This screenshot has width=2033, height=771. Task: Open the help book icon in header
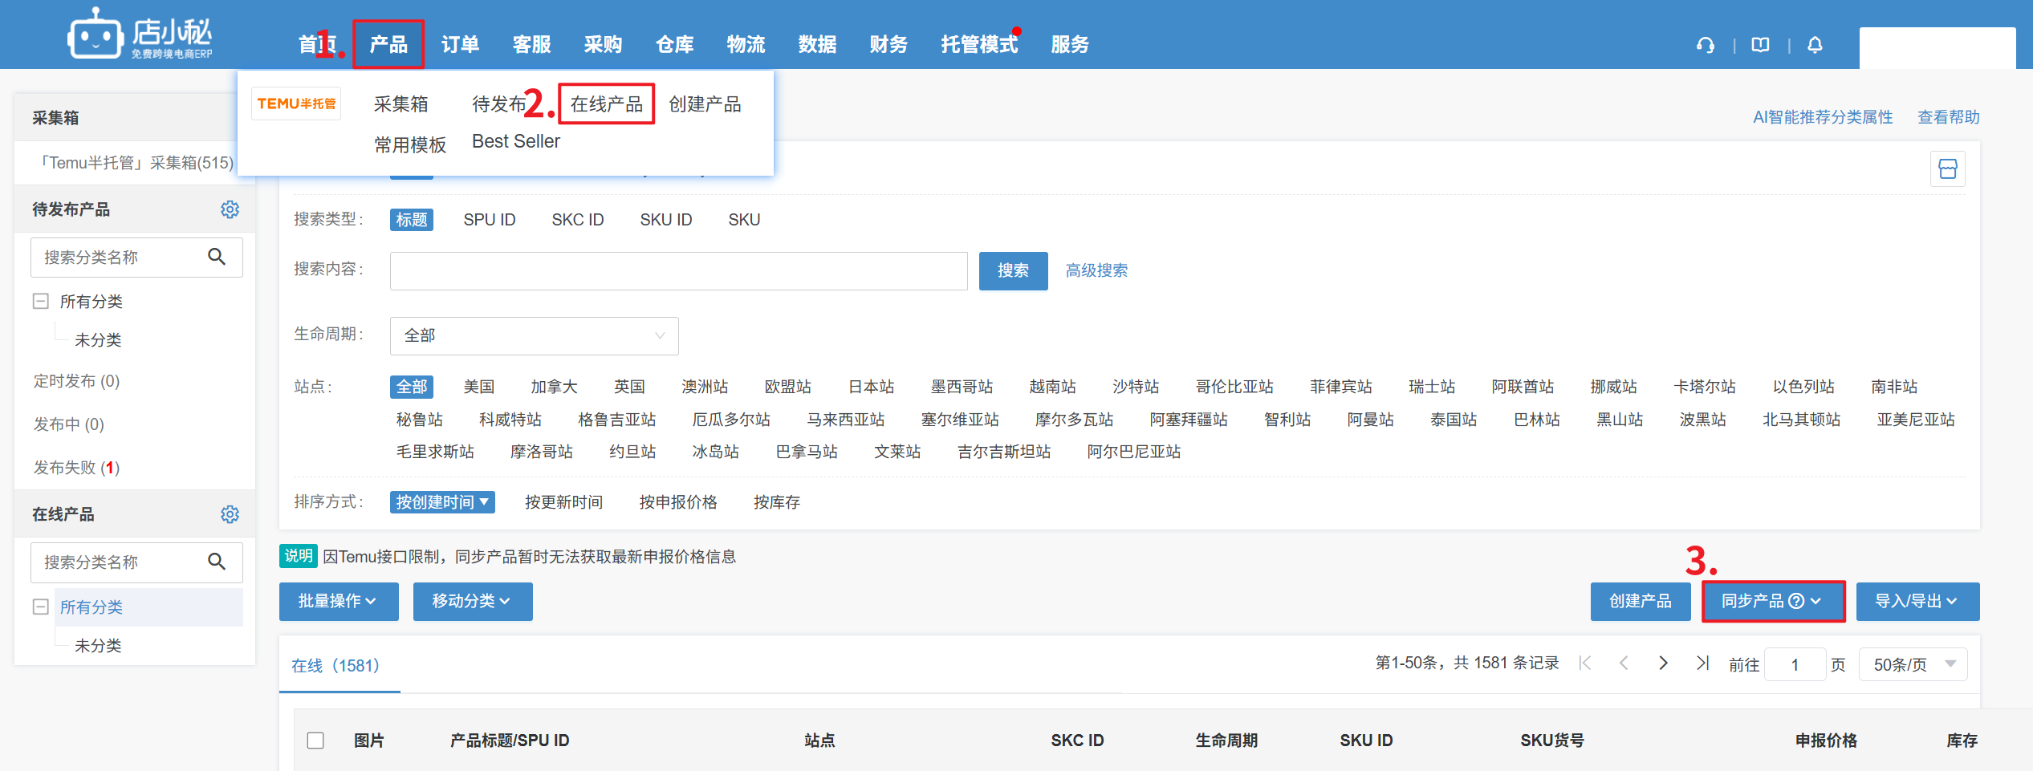pos(1760,45)
